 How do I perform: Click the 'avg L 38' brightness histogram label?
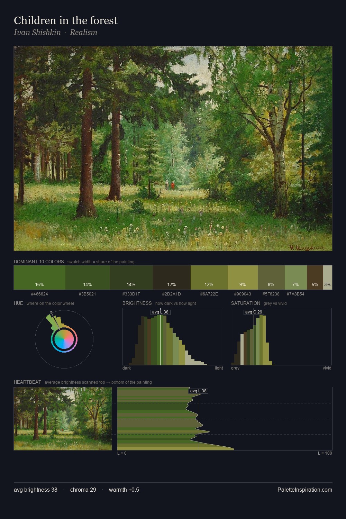[160, 312]
